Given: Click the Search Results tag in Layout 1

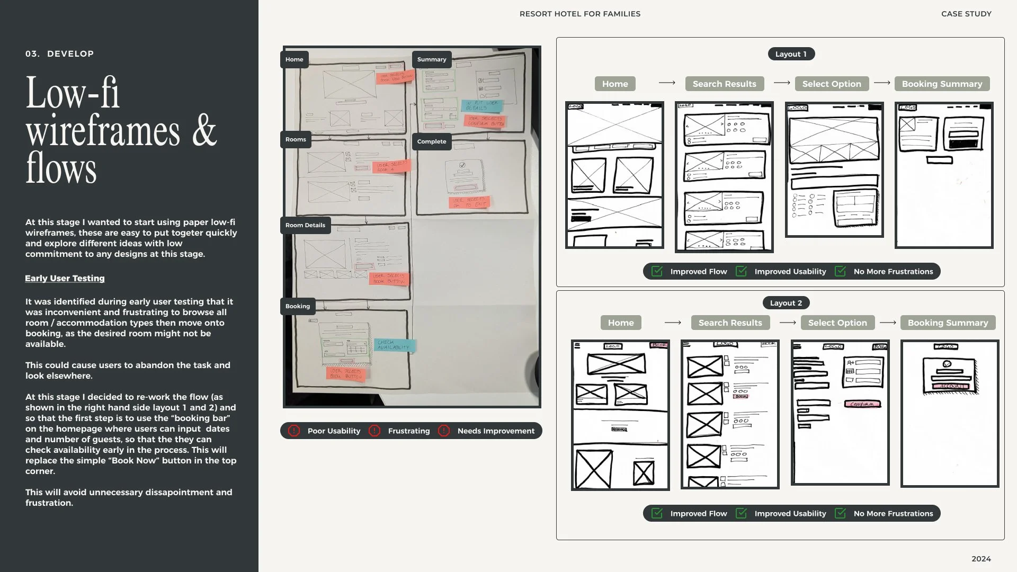Looking at the screenshot, I should [724, 84].
